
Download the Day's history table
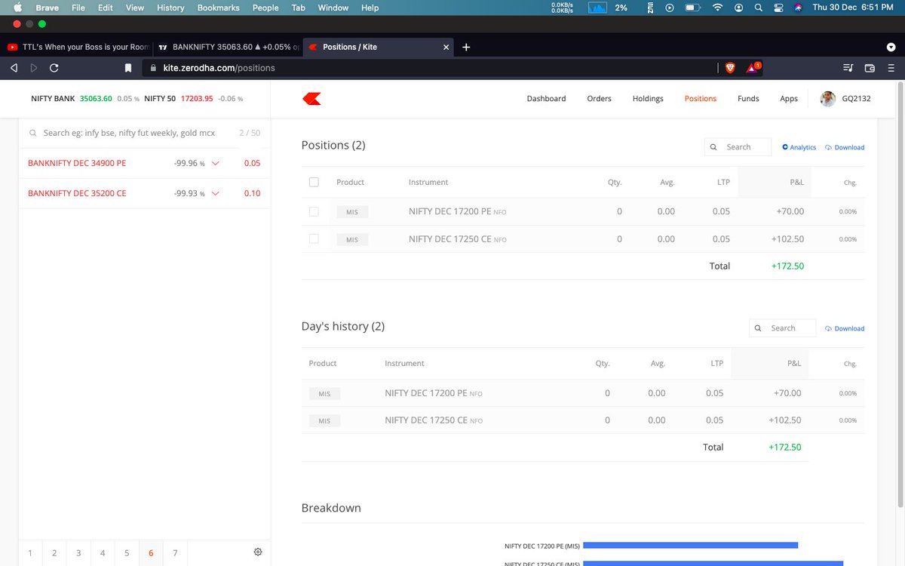click(x=845, y=328)
